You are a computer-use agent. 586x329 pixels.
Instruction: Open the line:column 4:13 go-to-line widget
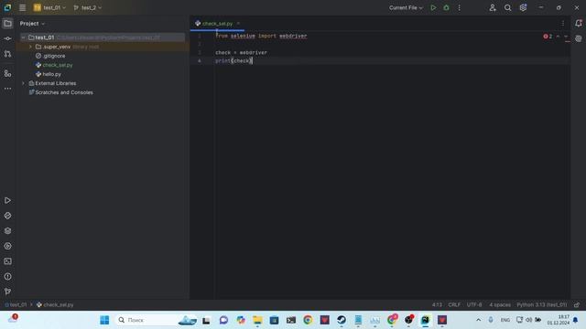[437, 304]
